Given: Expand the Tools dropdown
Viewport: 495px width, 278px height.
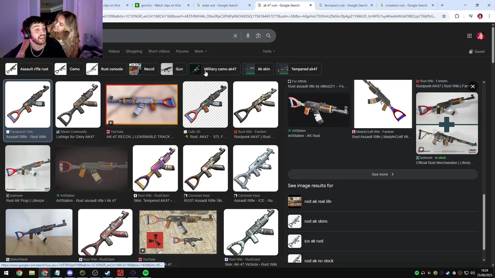Looking at the screenshot, I should tap(269, 51).
